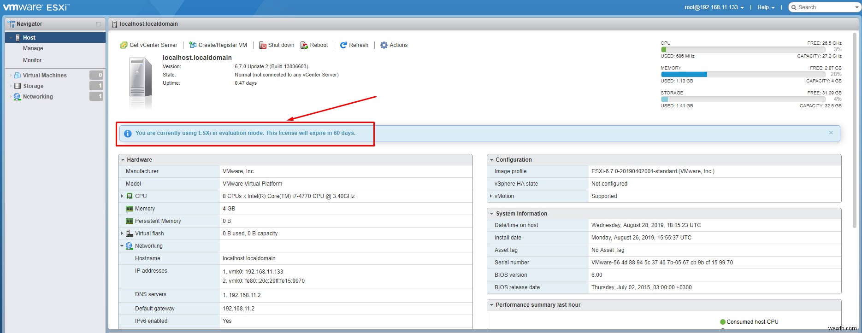Screen dimensions: 862x333
Task: Click the Storage usage bar
Action: click(744, 99)
